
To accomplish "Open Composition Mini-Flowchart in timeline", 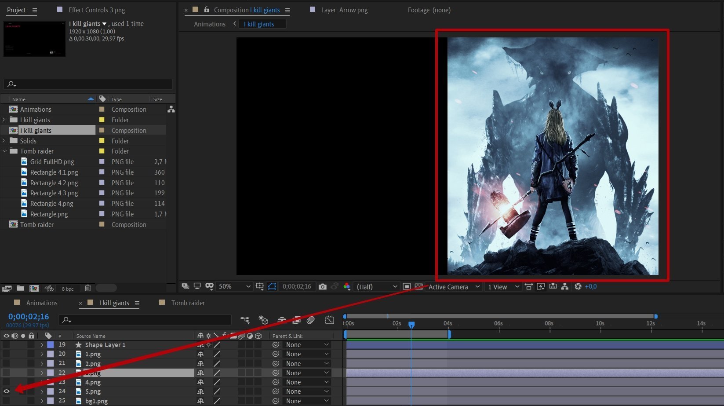I will pyautogui.click(x=245, y=320).
